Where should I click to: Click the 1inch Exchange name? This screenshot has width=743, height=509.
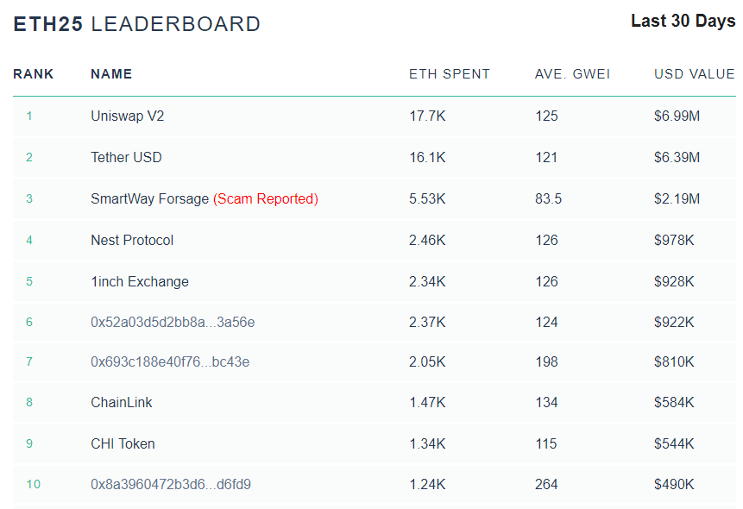coord(139,281)
